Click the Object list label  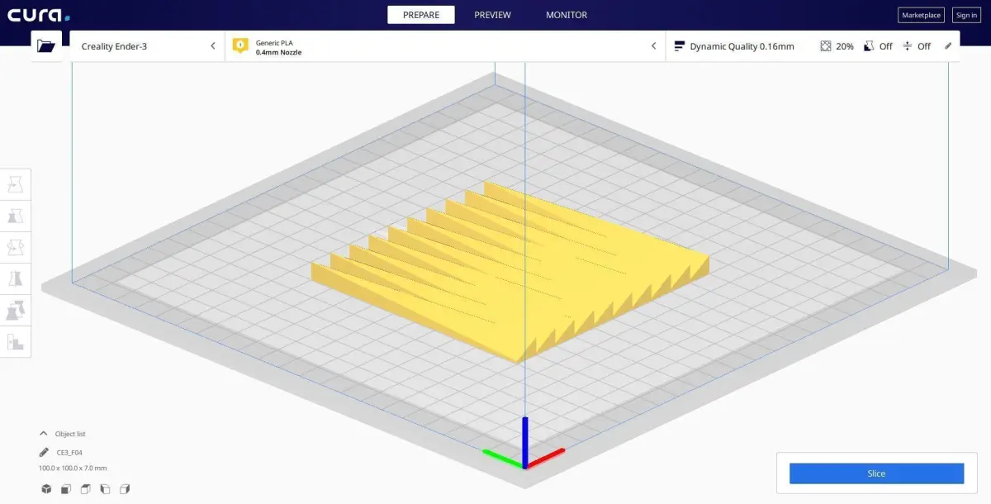click(x=70, y=434)
